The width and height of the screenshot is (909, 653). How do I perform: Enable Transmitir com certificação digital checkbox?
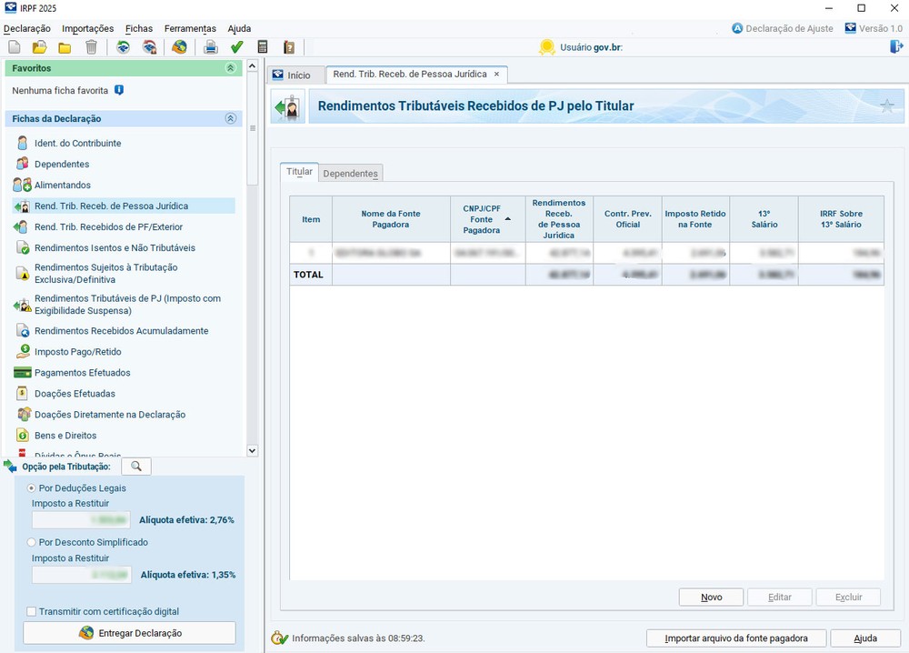[33, 612]
